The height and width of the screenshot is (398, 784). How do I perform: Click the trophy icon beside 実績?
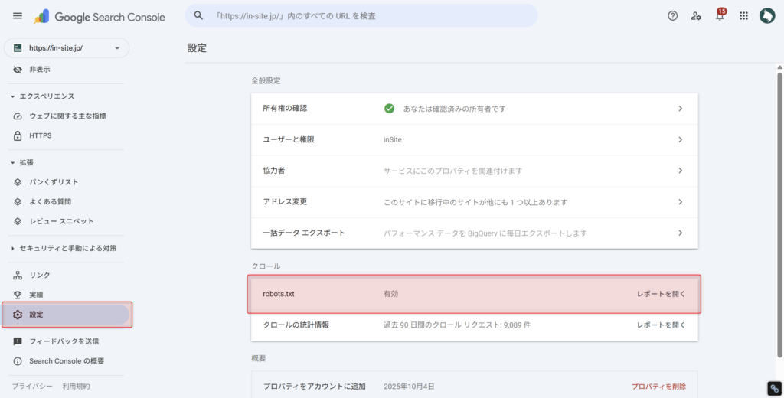(x=18, y=295)
